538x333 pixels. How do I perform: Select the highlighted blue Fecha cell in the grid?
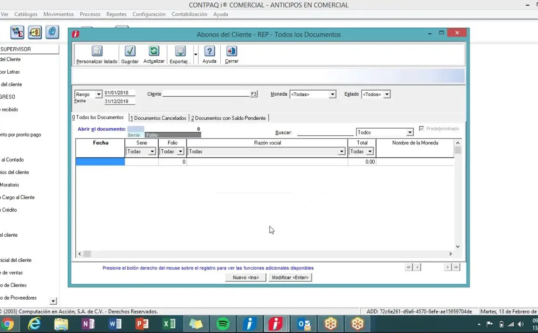[100, 162]
